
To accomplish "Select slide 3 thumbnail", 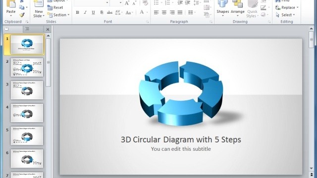I will coord(27,90).
